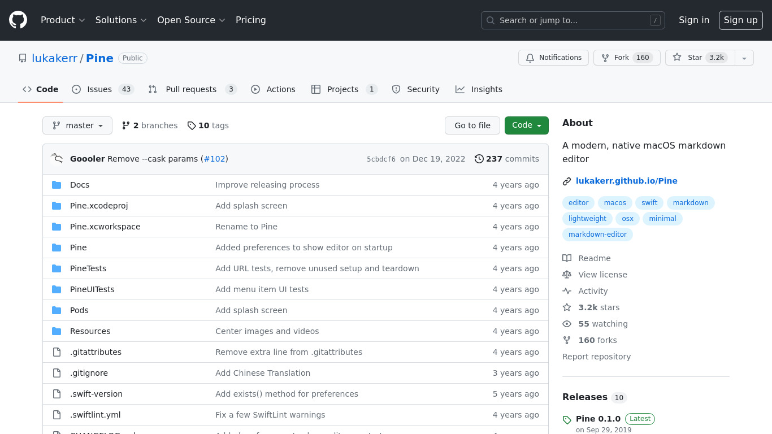The image size is (772, 434).
Task: Click the magnifier icon in search box
Action: [x=491, y=20]
